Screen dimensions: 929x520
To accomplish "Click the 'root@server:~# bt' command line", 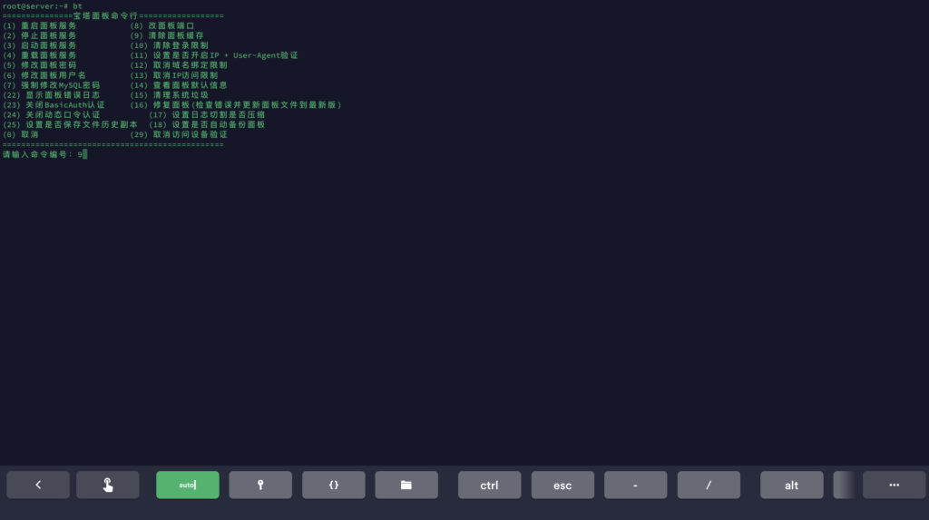I will coord(42,6).
